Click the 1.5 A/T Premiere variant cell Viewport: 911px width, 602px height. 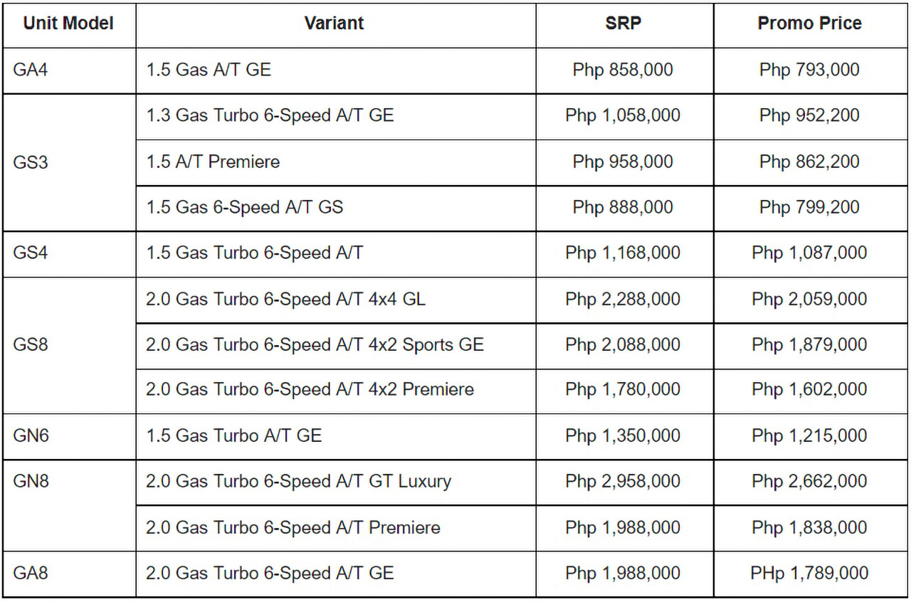click(x=213, y=162)
